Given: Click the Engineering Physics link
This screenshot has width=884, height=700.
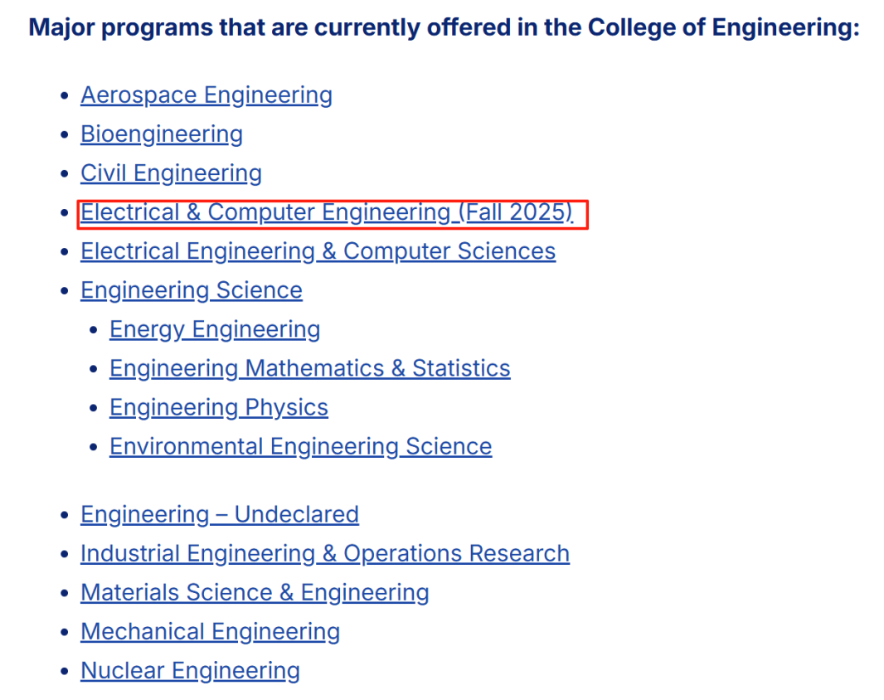Looking at the screenshot, I should click(219, 408).
